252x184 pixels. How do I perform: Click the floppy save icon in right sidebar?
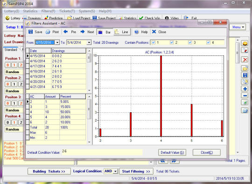click(x=245, y=75)
